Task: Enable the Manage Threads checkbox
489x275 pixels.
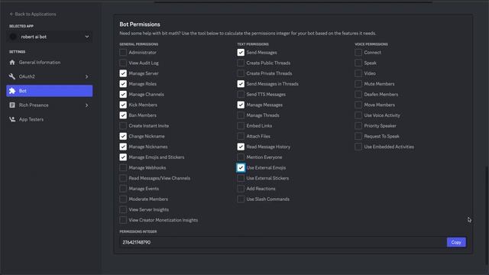Action: 241,115
